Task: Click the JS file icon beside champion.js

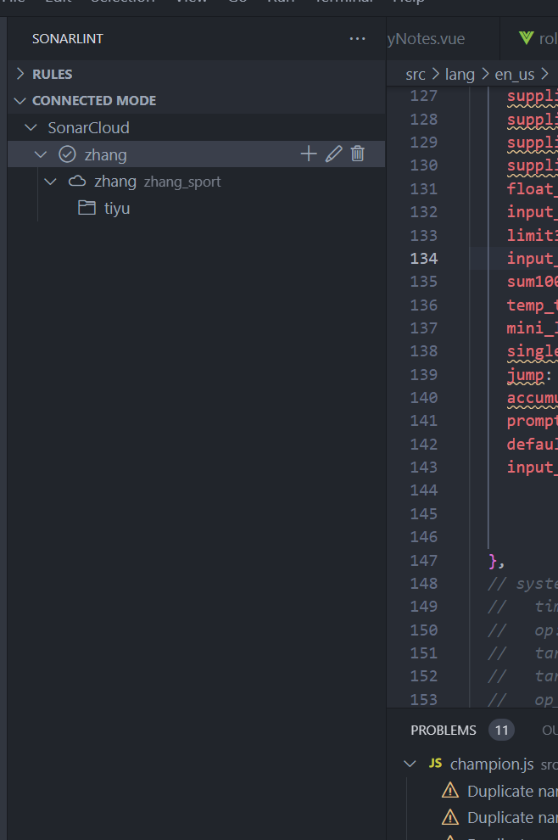Action: (x=435, y=764)
